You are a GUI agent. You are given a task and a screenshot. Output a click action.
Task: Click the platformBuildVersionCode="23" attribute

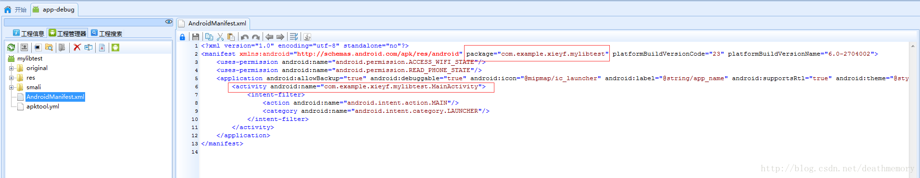(x=668, y=54)
